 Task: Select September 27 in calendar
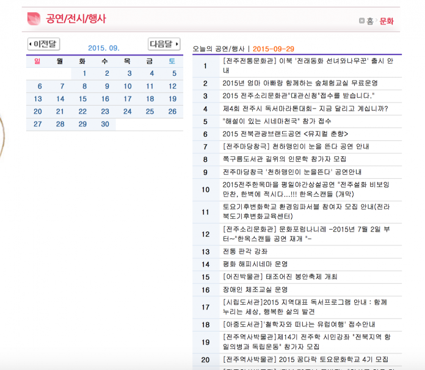point(38,124)
